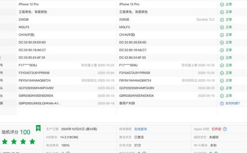Click the help icon next to Apple ID锁 已开启
The height and width of the screenshot is (153, 247).
[x=225, y=129]
